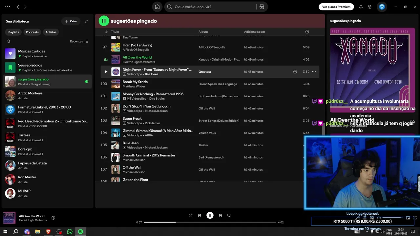Open lyrics with the microphone icon

(x=358, y=218)
